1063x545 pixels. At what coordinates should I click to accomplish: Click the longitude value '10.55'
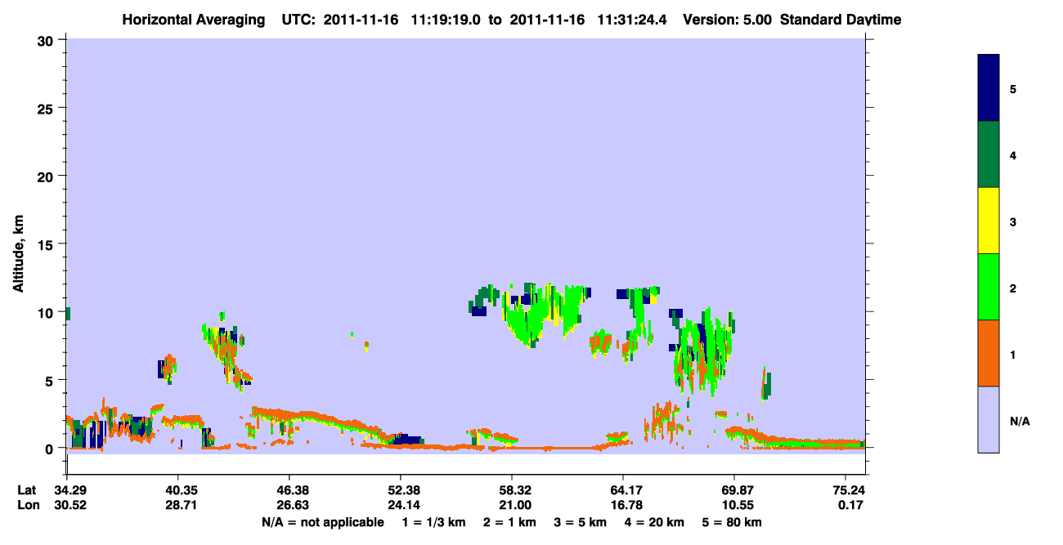(x=734, y=505)
